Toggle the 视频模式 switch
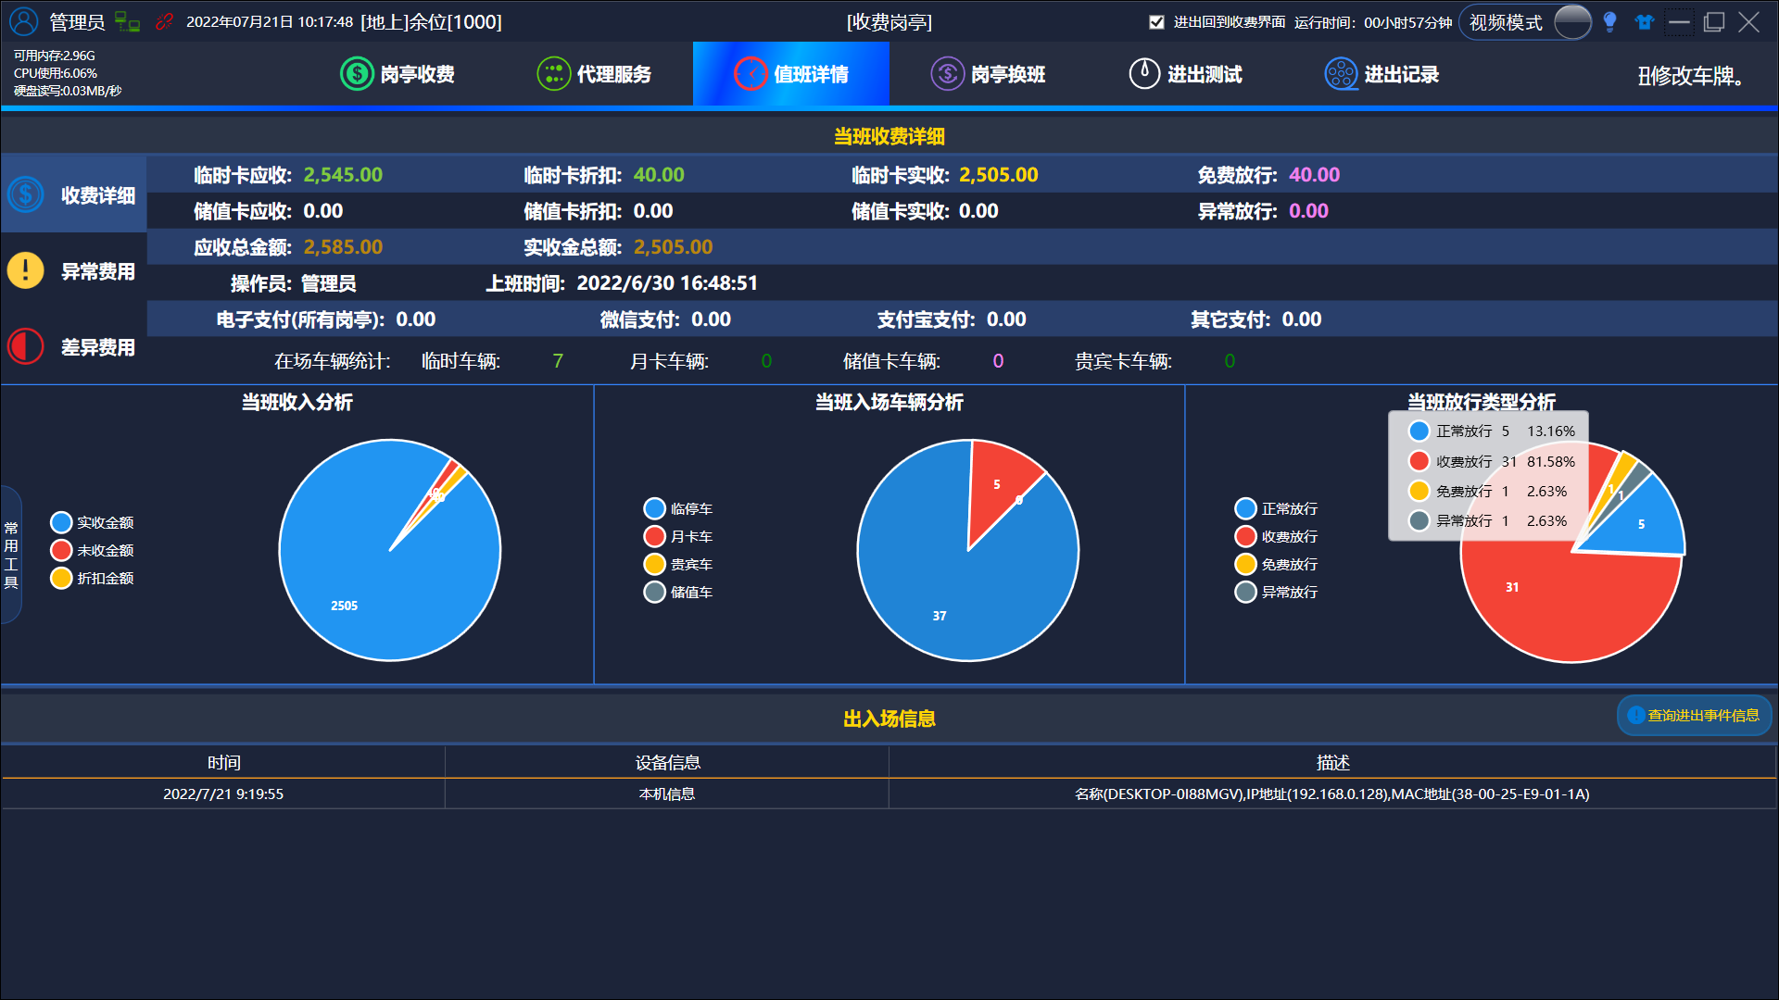Image resolution: width=1779 pixels, height=1000 pixels. [1572, 22]
